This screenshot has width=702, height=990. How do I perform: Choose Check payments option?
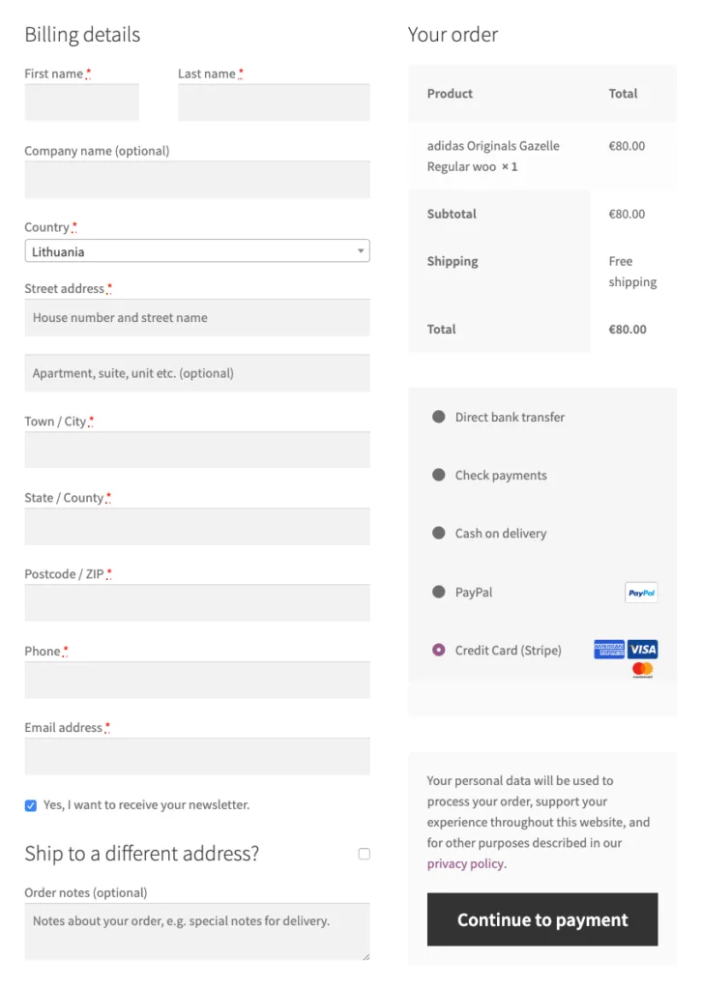[x=439, y=475]
